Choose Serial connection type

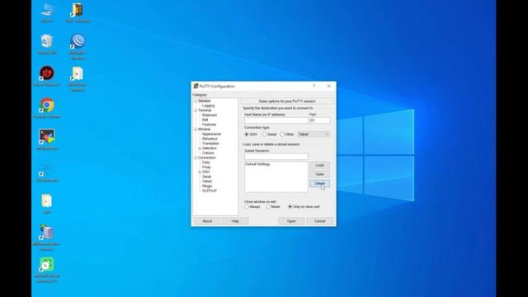264,134
